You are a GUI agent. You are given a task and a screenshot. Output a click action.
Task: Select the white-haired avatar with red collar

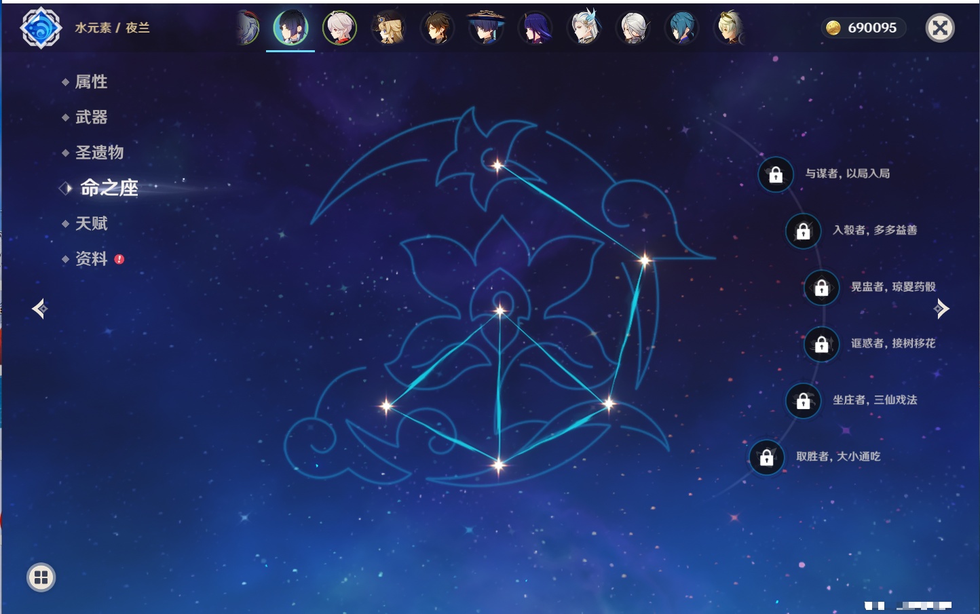point(339,28)
